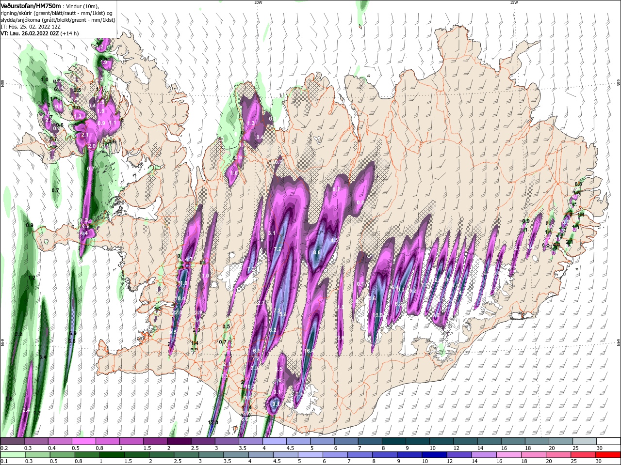Screen dimensions: 621x465
Task: Click the initial time 'IT: Fös. 25. 02. 2022 12Z'
Action: (x=30, y=27)
